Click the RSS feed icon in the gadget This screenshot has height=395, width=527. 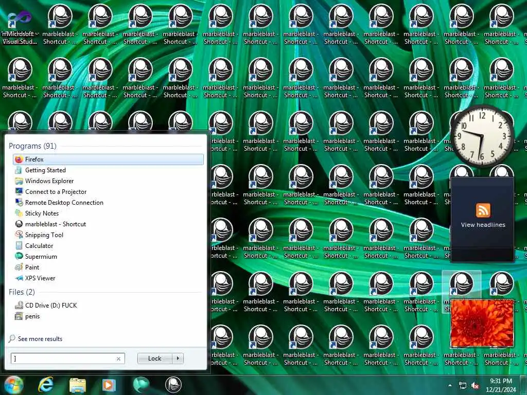483,210
